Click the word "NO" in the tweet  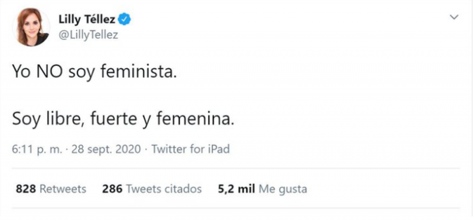(49, 72)
